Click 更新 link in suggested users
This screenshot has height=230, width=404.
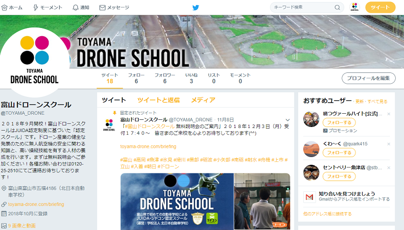coord(360,101)
